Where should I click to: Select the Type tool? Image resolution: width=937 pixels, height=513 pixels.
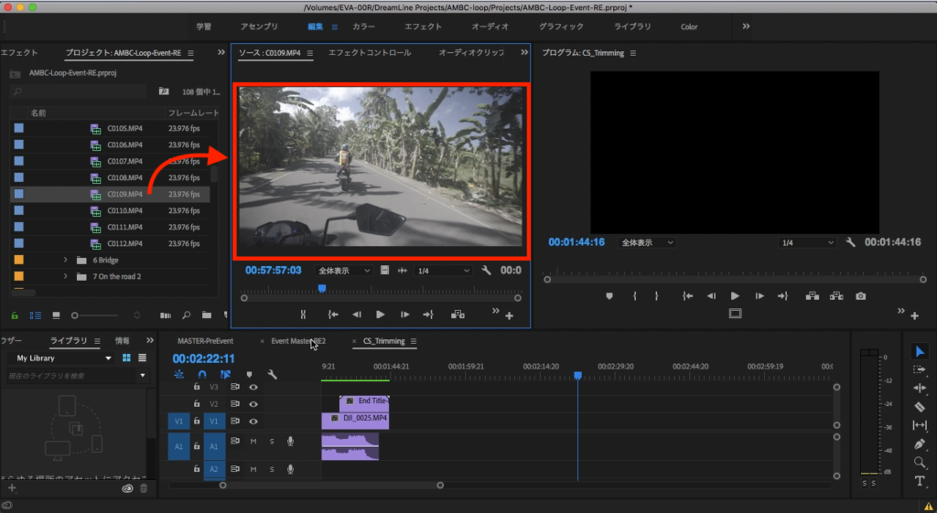click(x=920, y=481)
